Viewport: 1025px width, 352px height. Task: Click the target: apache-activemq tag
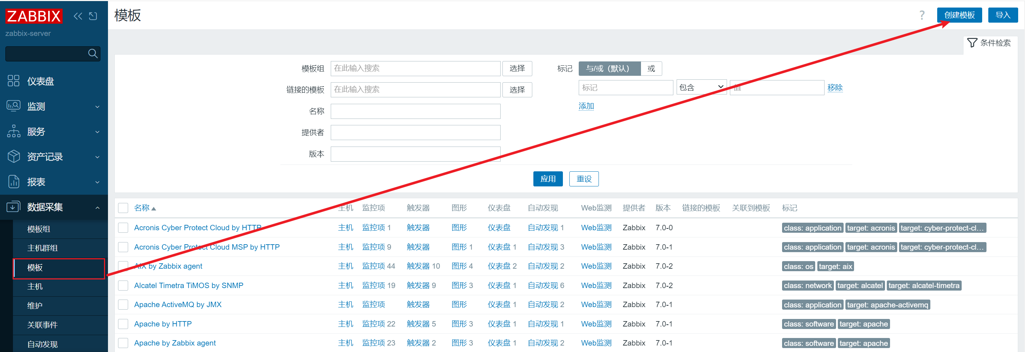[x=887, y=305]
